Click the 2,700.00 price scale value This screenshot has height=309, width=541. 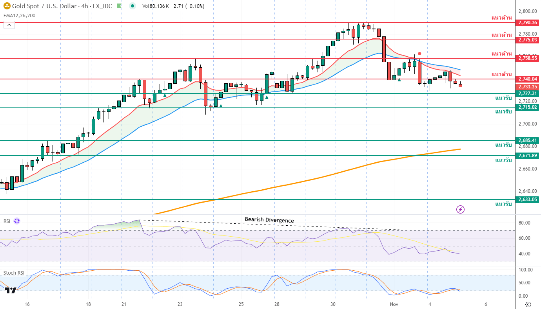527,124
